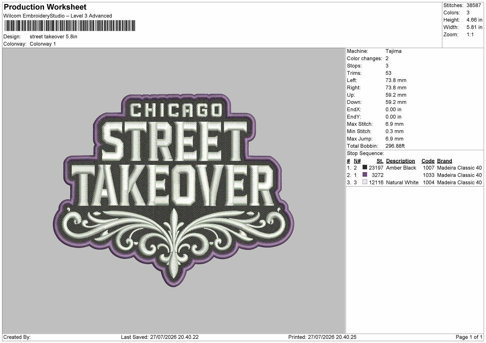Click the 'Natural White' description

coord(402,183)
